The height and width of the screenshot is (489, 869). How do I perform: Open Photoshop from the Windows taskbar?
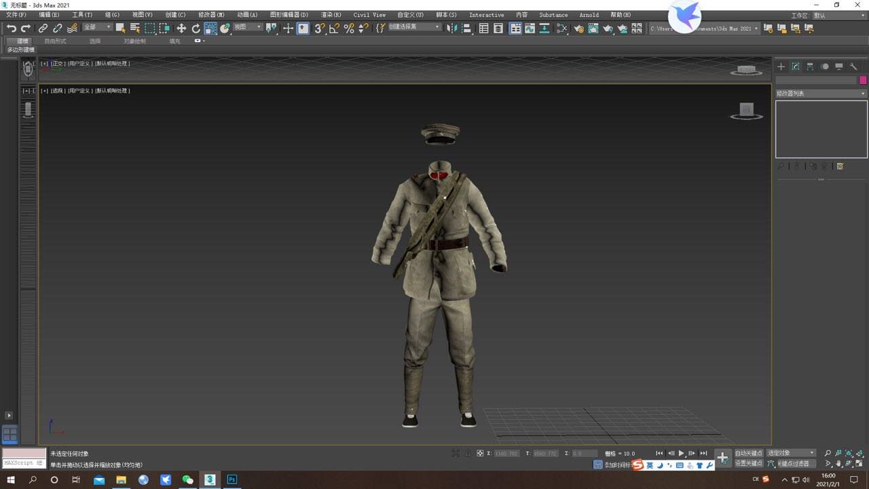coord(232,479)
